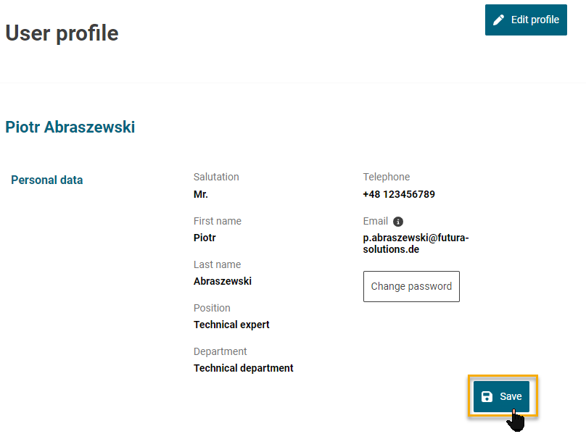This screenshot has height=447, width=586.
Task: Click the Piotr Abraszewski name heading
Action: [70, 127]
